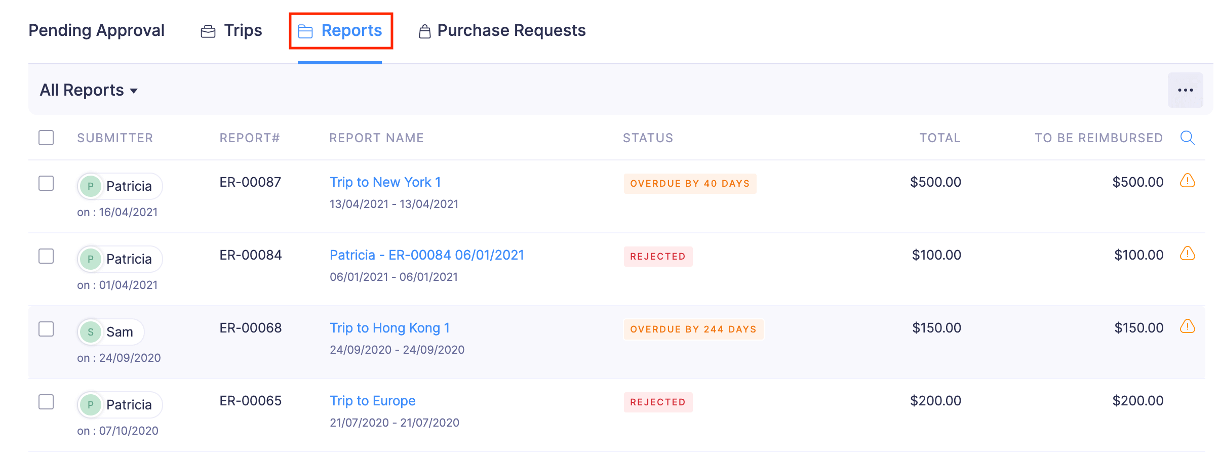
Task: Click the warning icon on ER-00087 row
Action: tap(1189, 180)
